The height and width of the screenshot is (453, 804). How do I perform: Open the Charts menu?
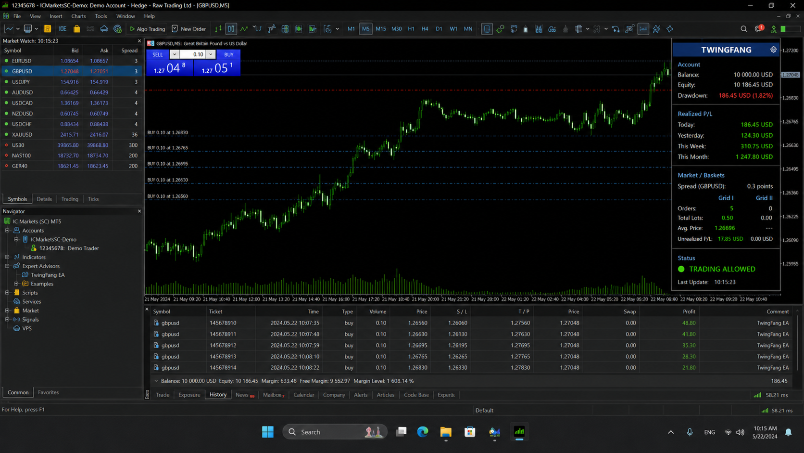(x=78, y=16)
